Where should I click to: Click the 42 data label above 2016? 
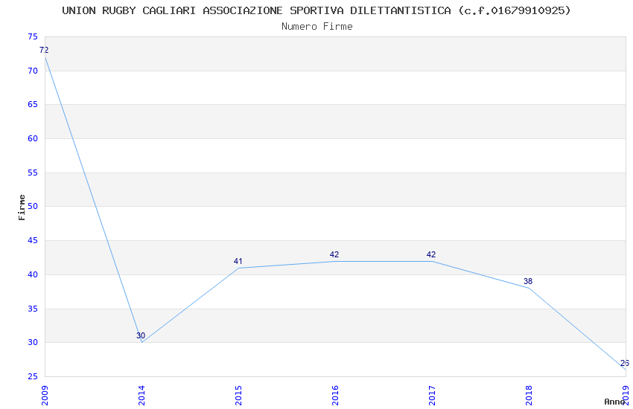[x=334, y=255]
